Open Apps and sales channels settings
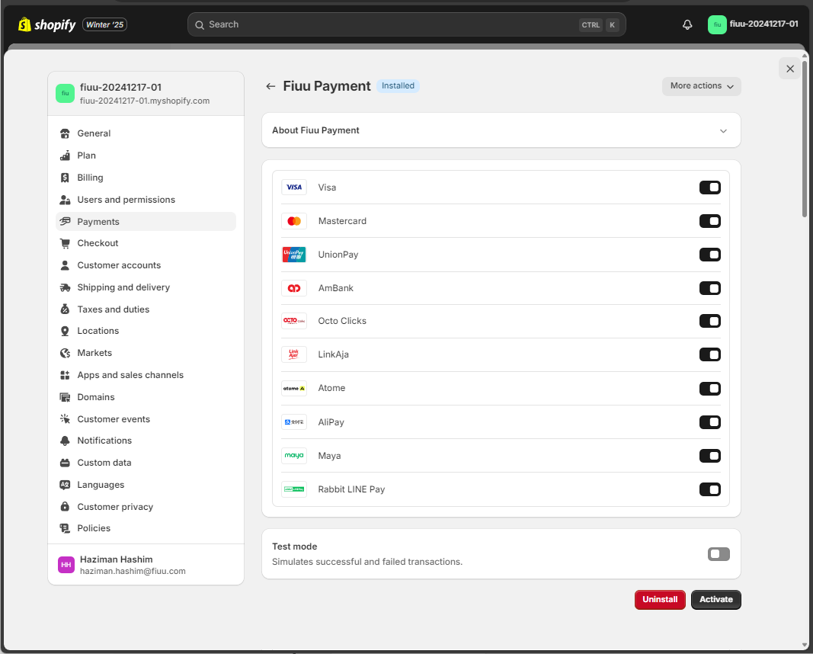Screen dimensions: 813x654 [x=146, y=375]
